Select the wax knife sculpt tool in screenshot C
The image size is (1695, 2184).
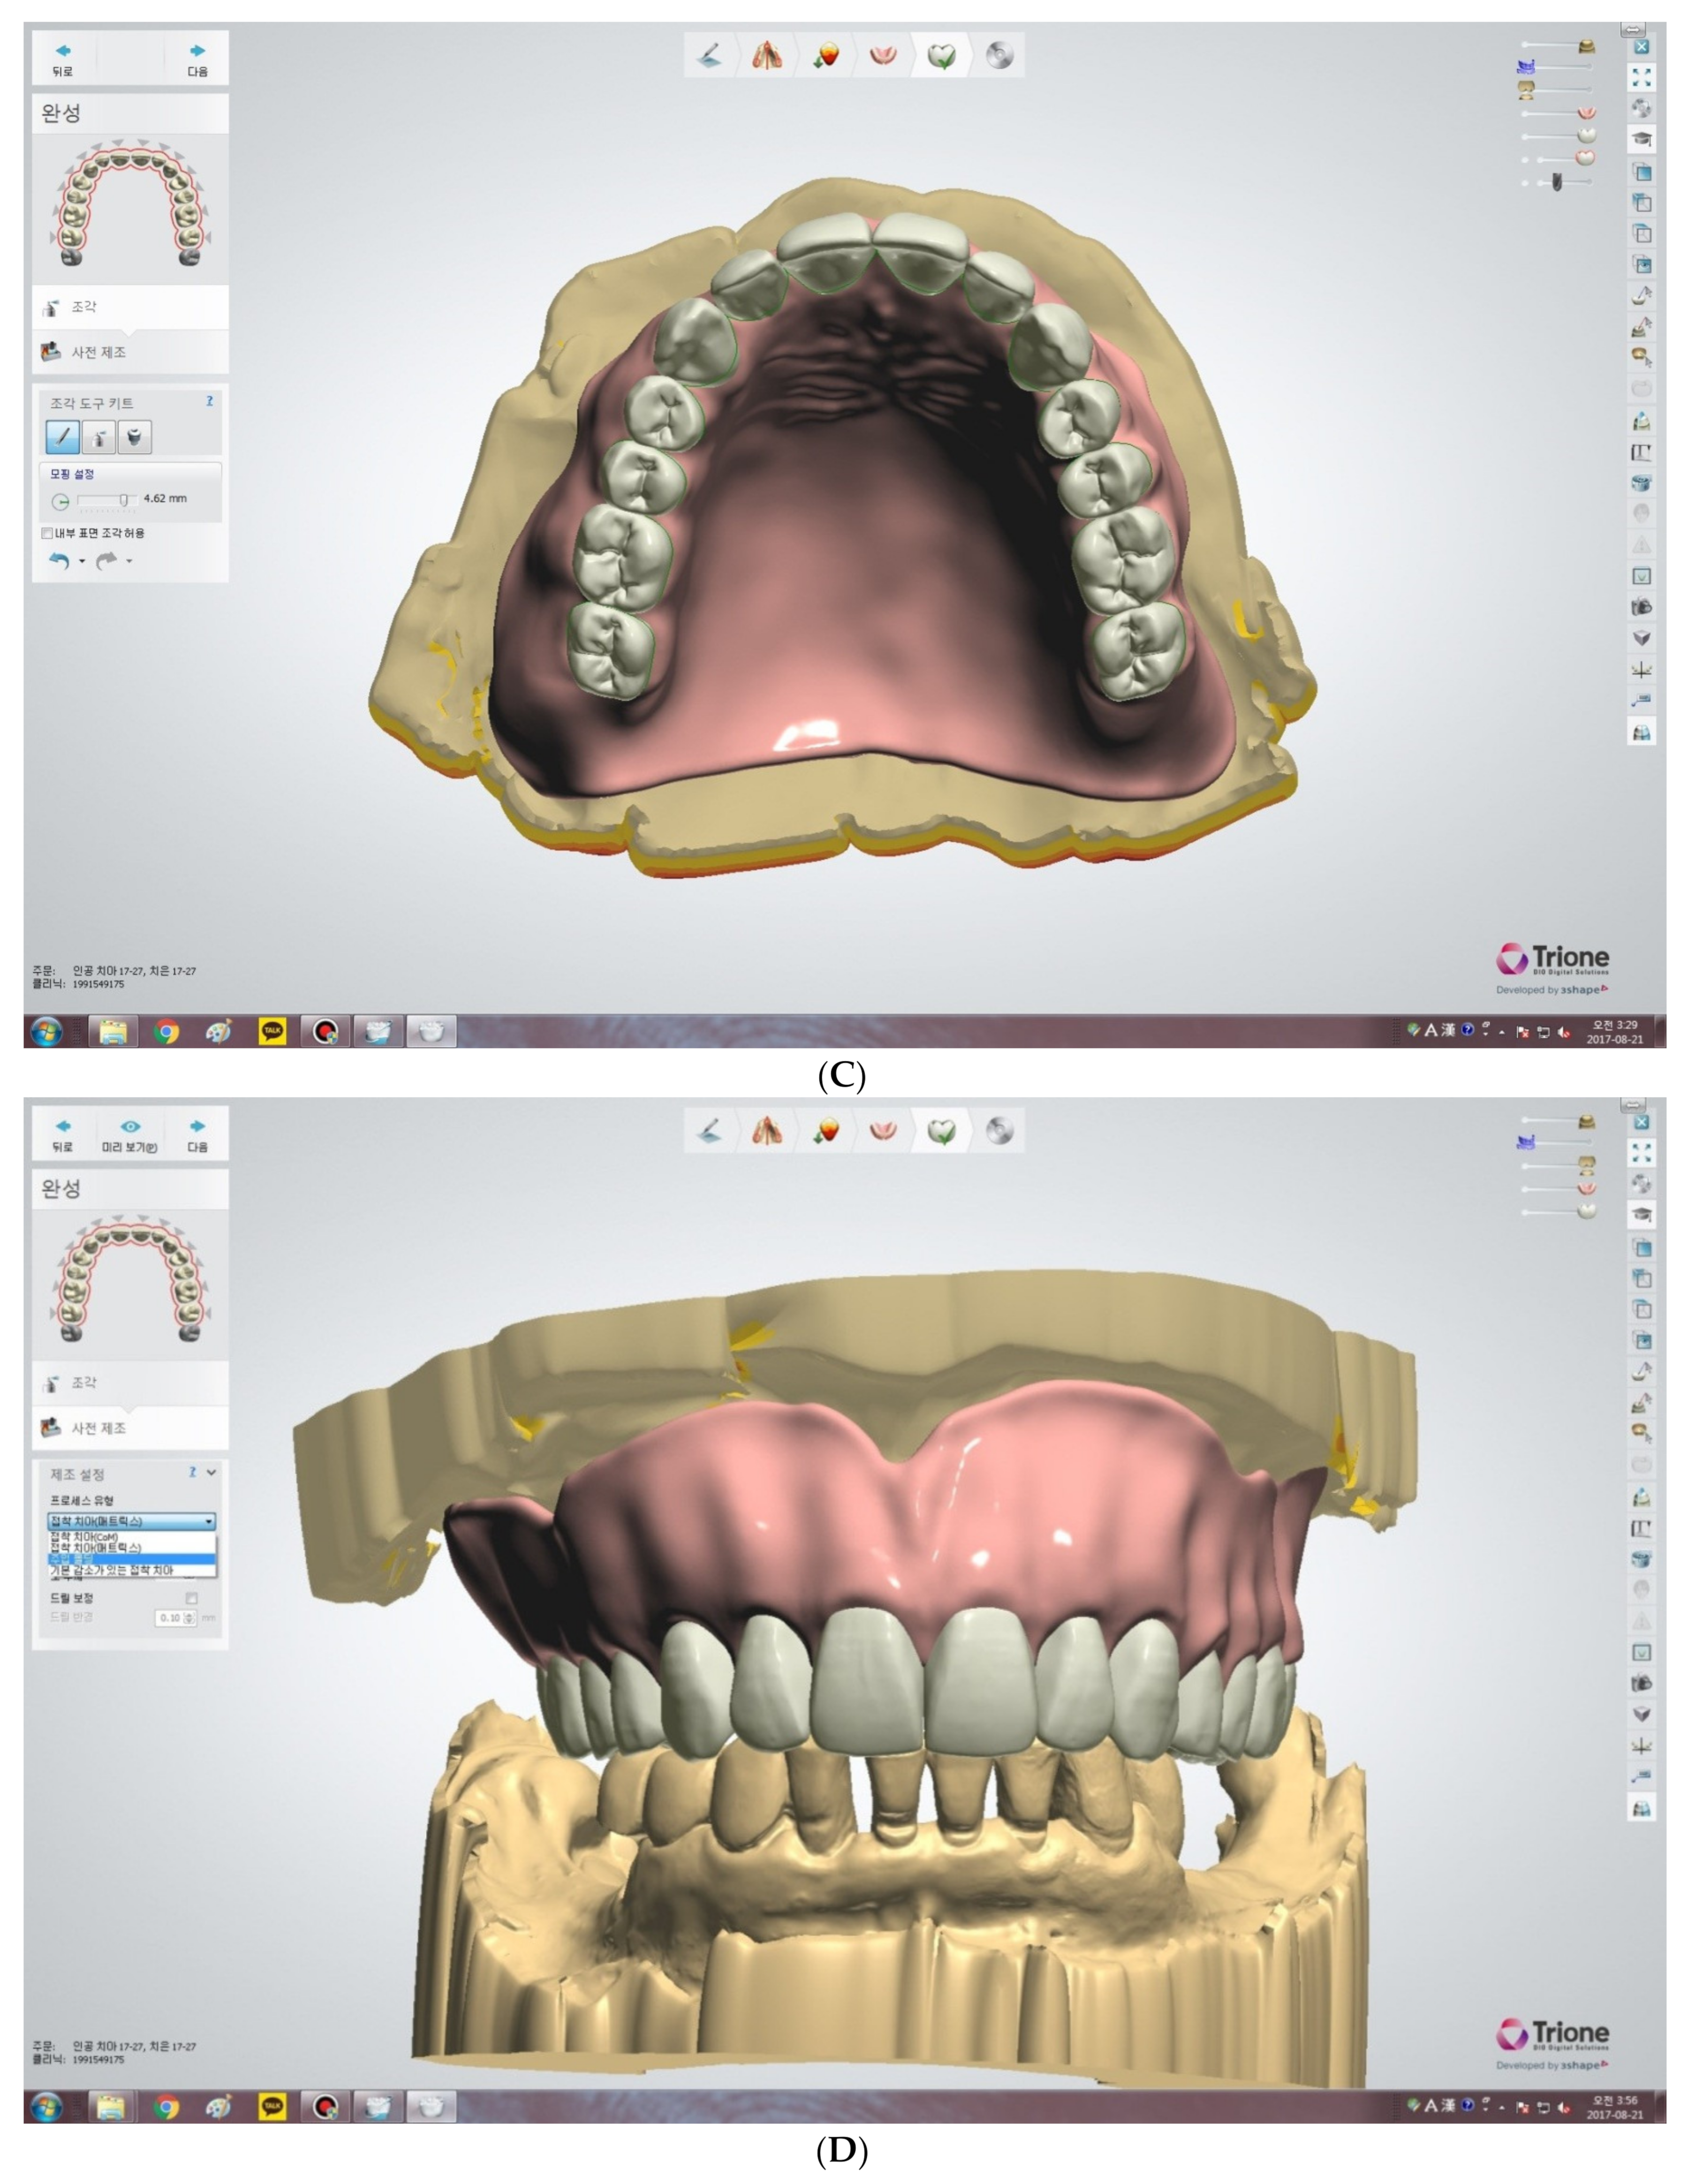(62, 437)
